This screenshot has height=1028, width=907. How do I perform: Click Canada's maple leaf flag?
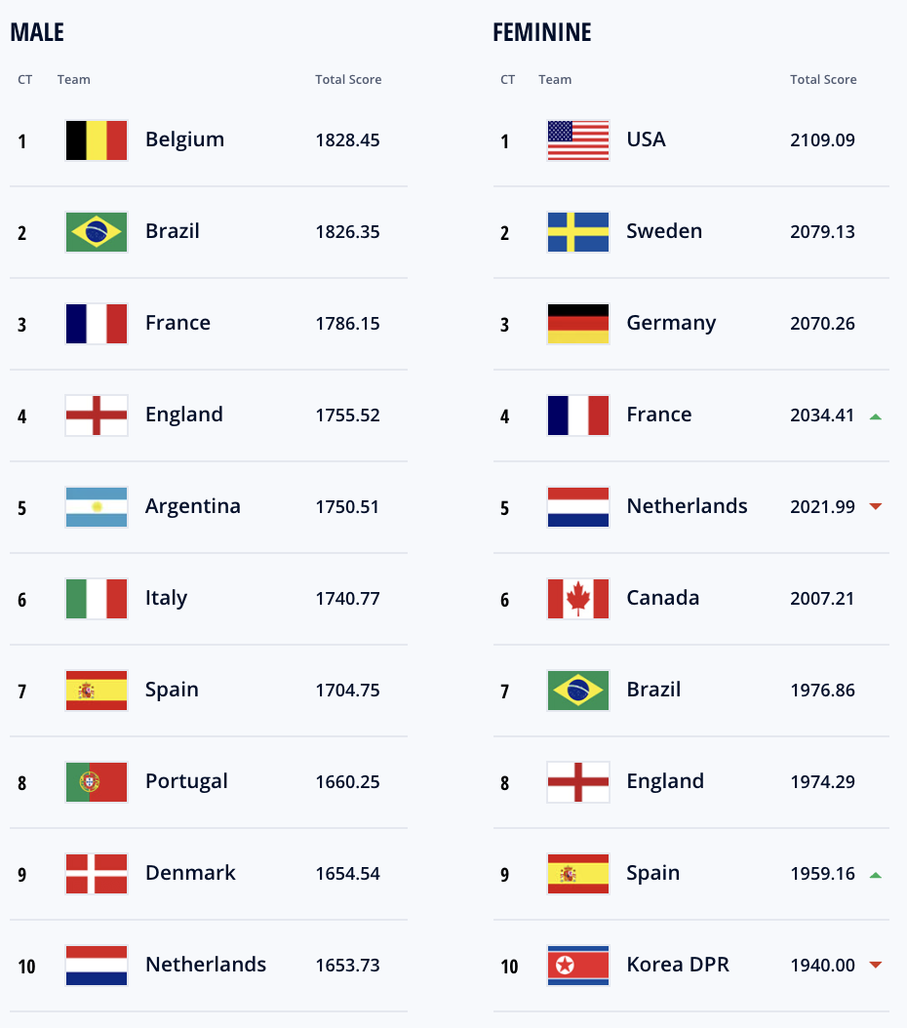pos(578,599)
